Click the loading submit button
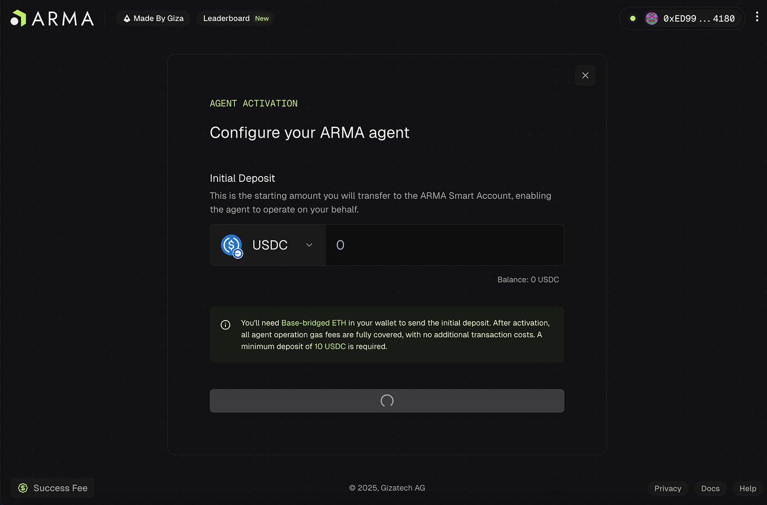Image resolution: width=767 pixels, height=505 pixels. [387, 401]
